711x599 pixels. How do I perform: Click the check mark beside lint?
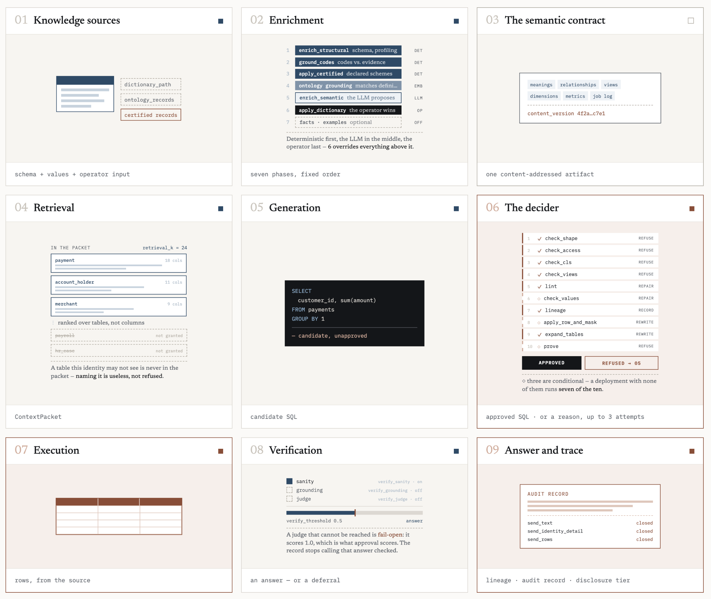539,287
